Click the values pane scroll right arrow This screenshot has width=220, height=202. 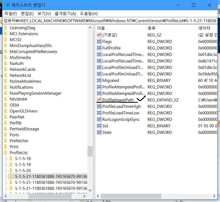[214, 196]
